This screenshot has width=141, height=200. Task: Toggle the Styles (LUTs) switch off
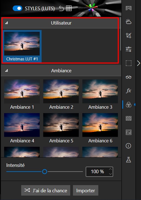(x=17, y=9)
